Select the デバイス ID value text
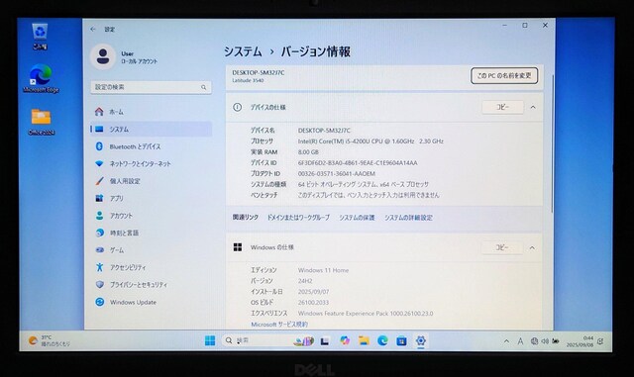Viewport: 634px width, 377px height. pos(358,163)
